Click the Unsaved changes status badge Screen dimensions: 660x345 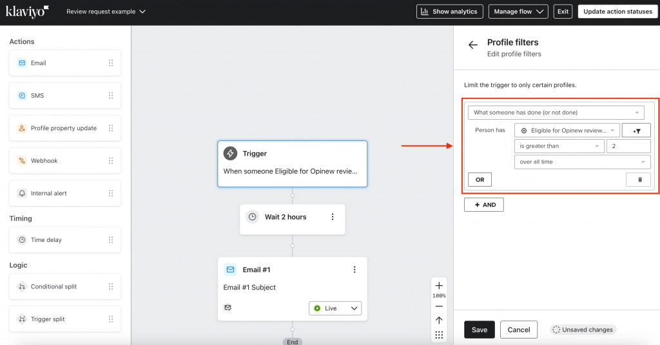(x=583, y=330)
